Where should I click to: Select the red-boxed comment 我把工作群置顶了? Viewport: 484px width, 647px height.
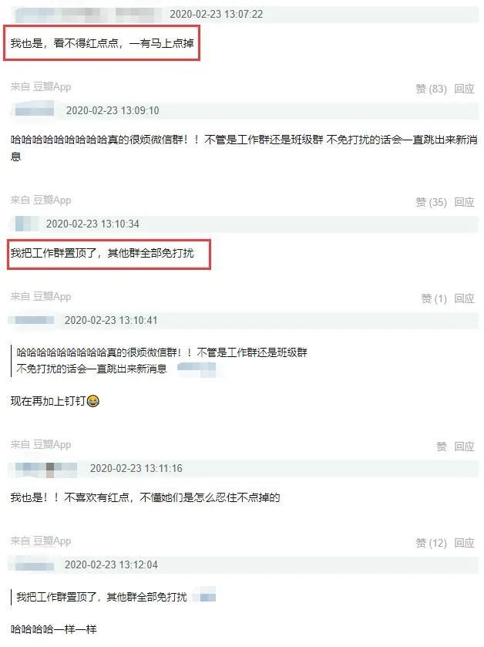click(102, 253)
